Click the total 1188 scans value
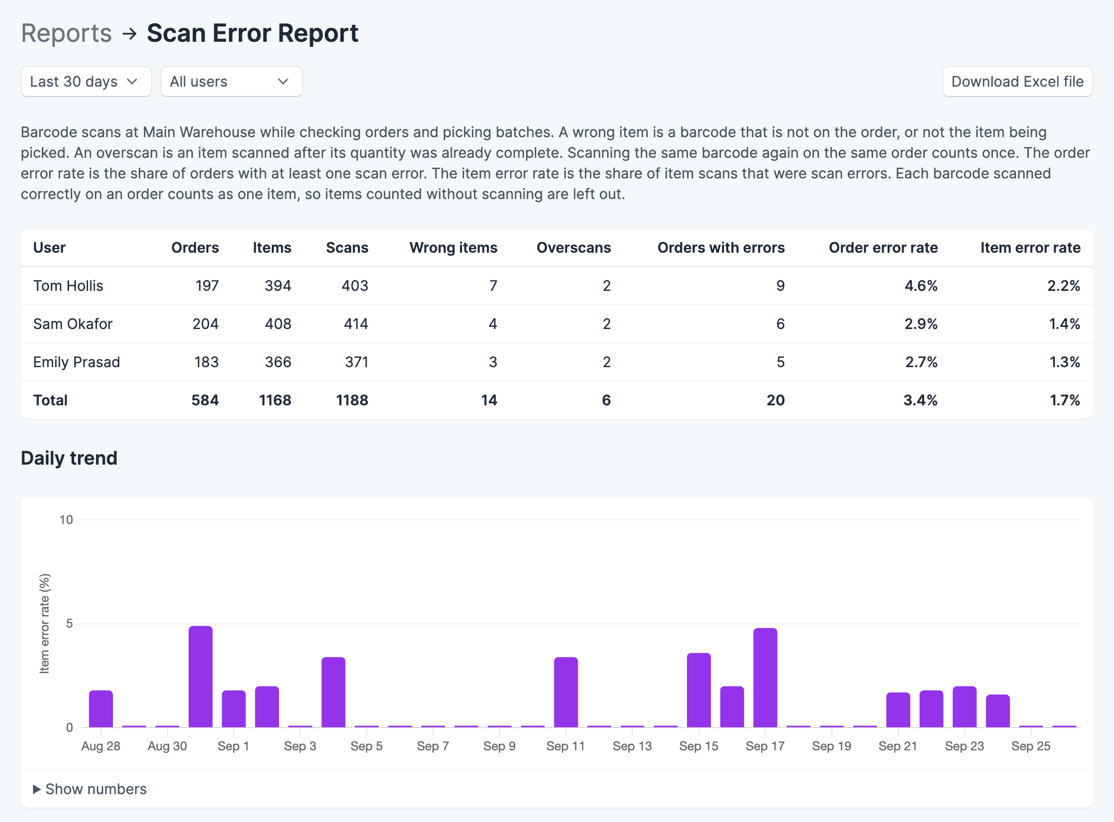This screenshot has width=1114, height=822. click(352, 400)
